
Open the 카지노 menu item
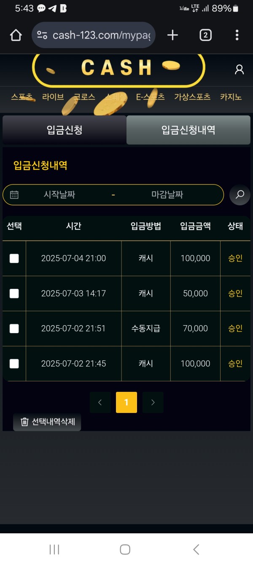(230, 97)
